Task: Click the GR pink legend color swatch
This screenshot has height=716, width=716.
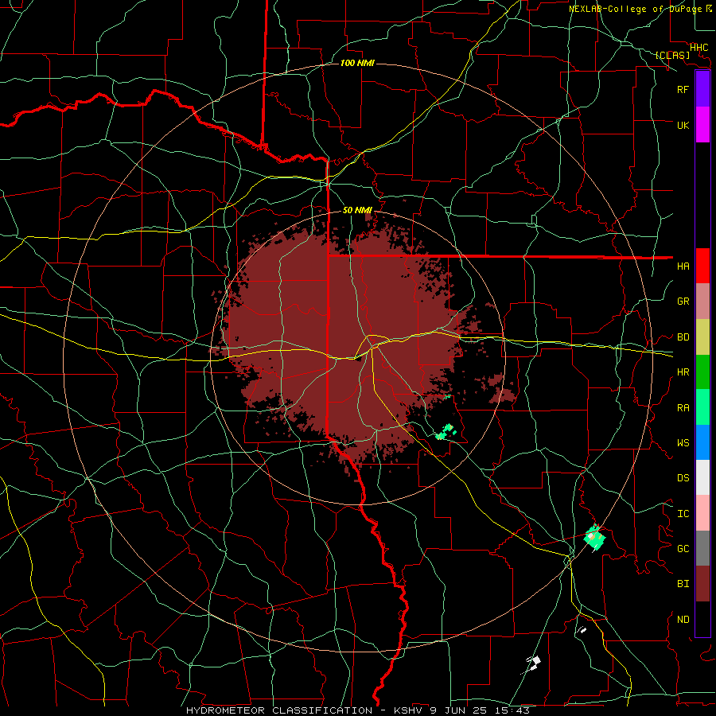Action: click(702, 301)
